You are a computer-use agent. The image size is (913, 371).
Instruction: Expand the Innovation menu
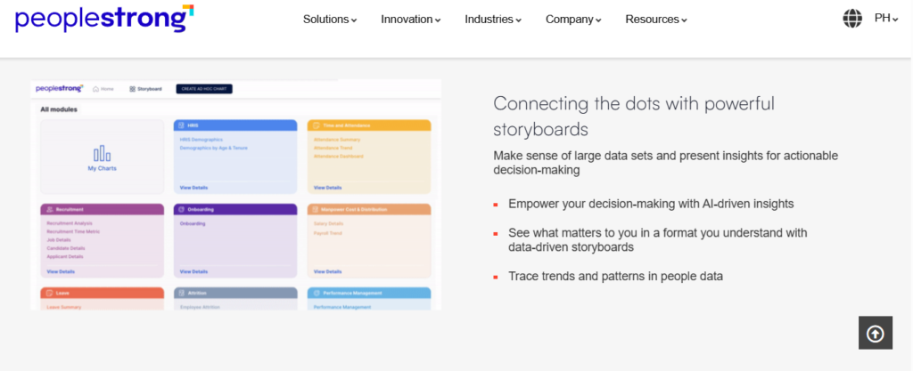point(410,20)
